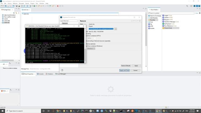The height and width of the screenshot is (113, 201).
Task: Open the Project menu
Action: tap(32, 3)
